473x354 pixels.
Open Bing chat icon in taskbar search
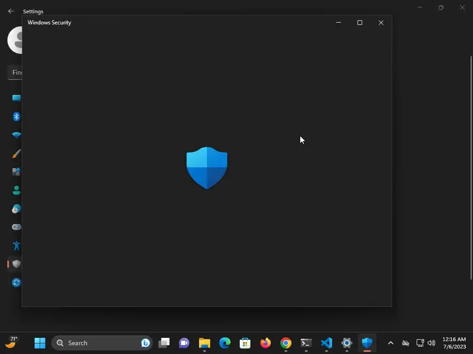[146, 343]
